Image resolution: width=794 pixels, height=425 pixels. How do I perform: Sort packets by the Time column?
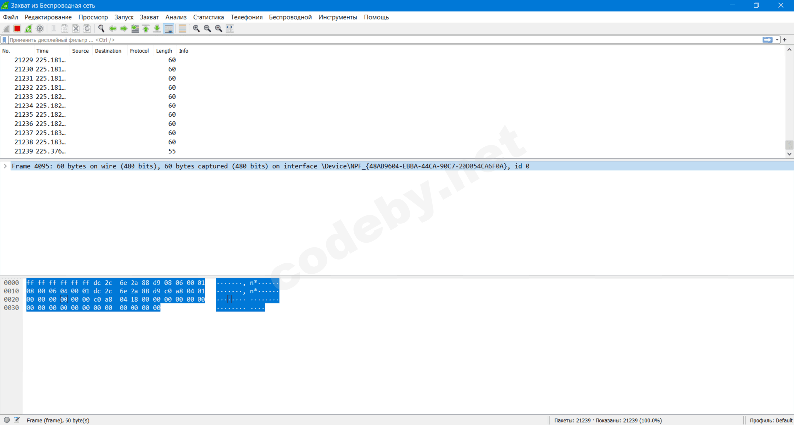pyautogui.click(x=52, y=51)
